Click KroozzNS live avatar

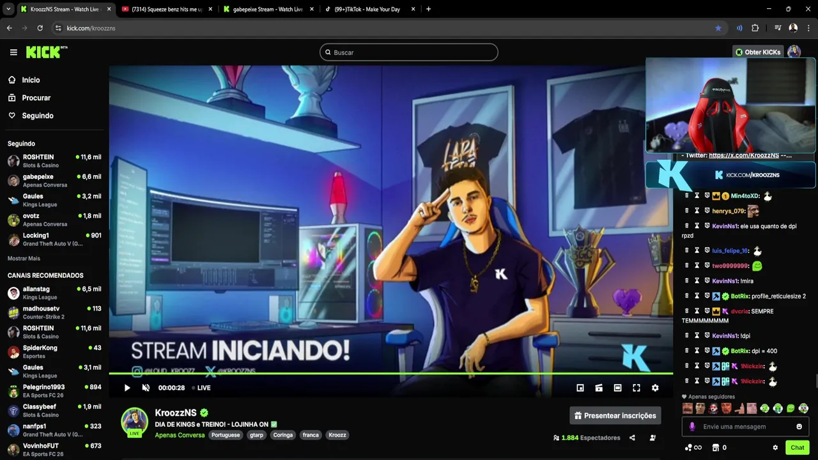pos(135,422)
